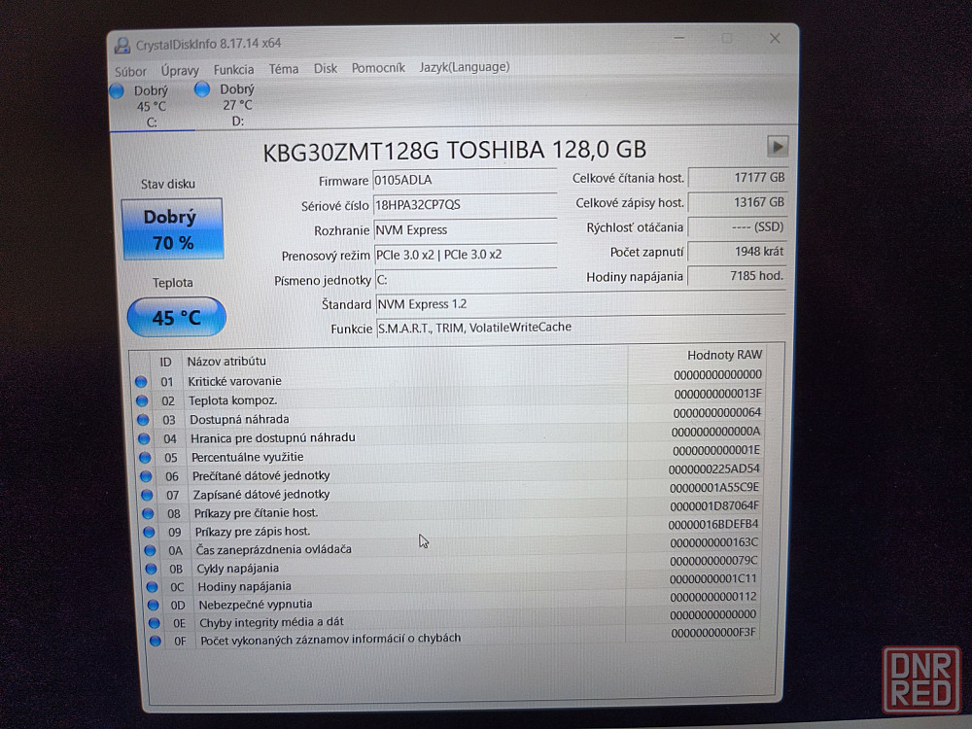Click the blue status circle for drive D:
This screenshot has height=729, width=972.
[x=202, y=89]
